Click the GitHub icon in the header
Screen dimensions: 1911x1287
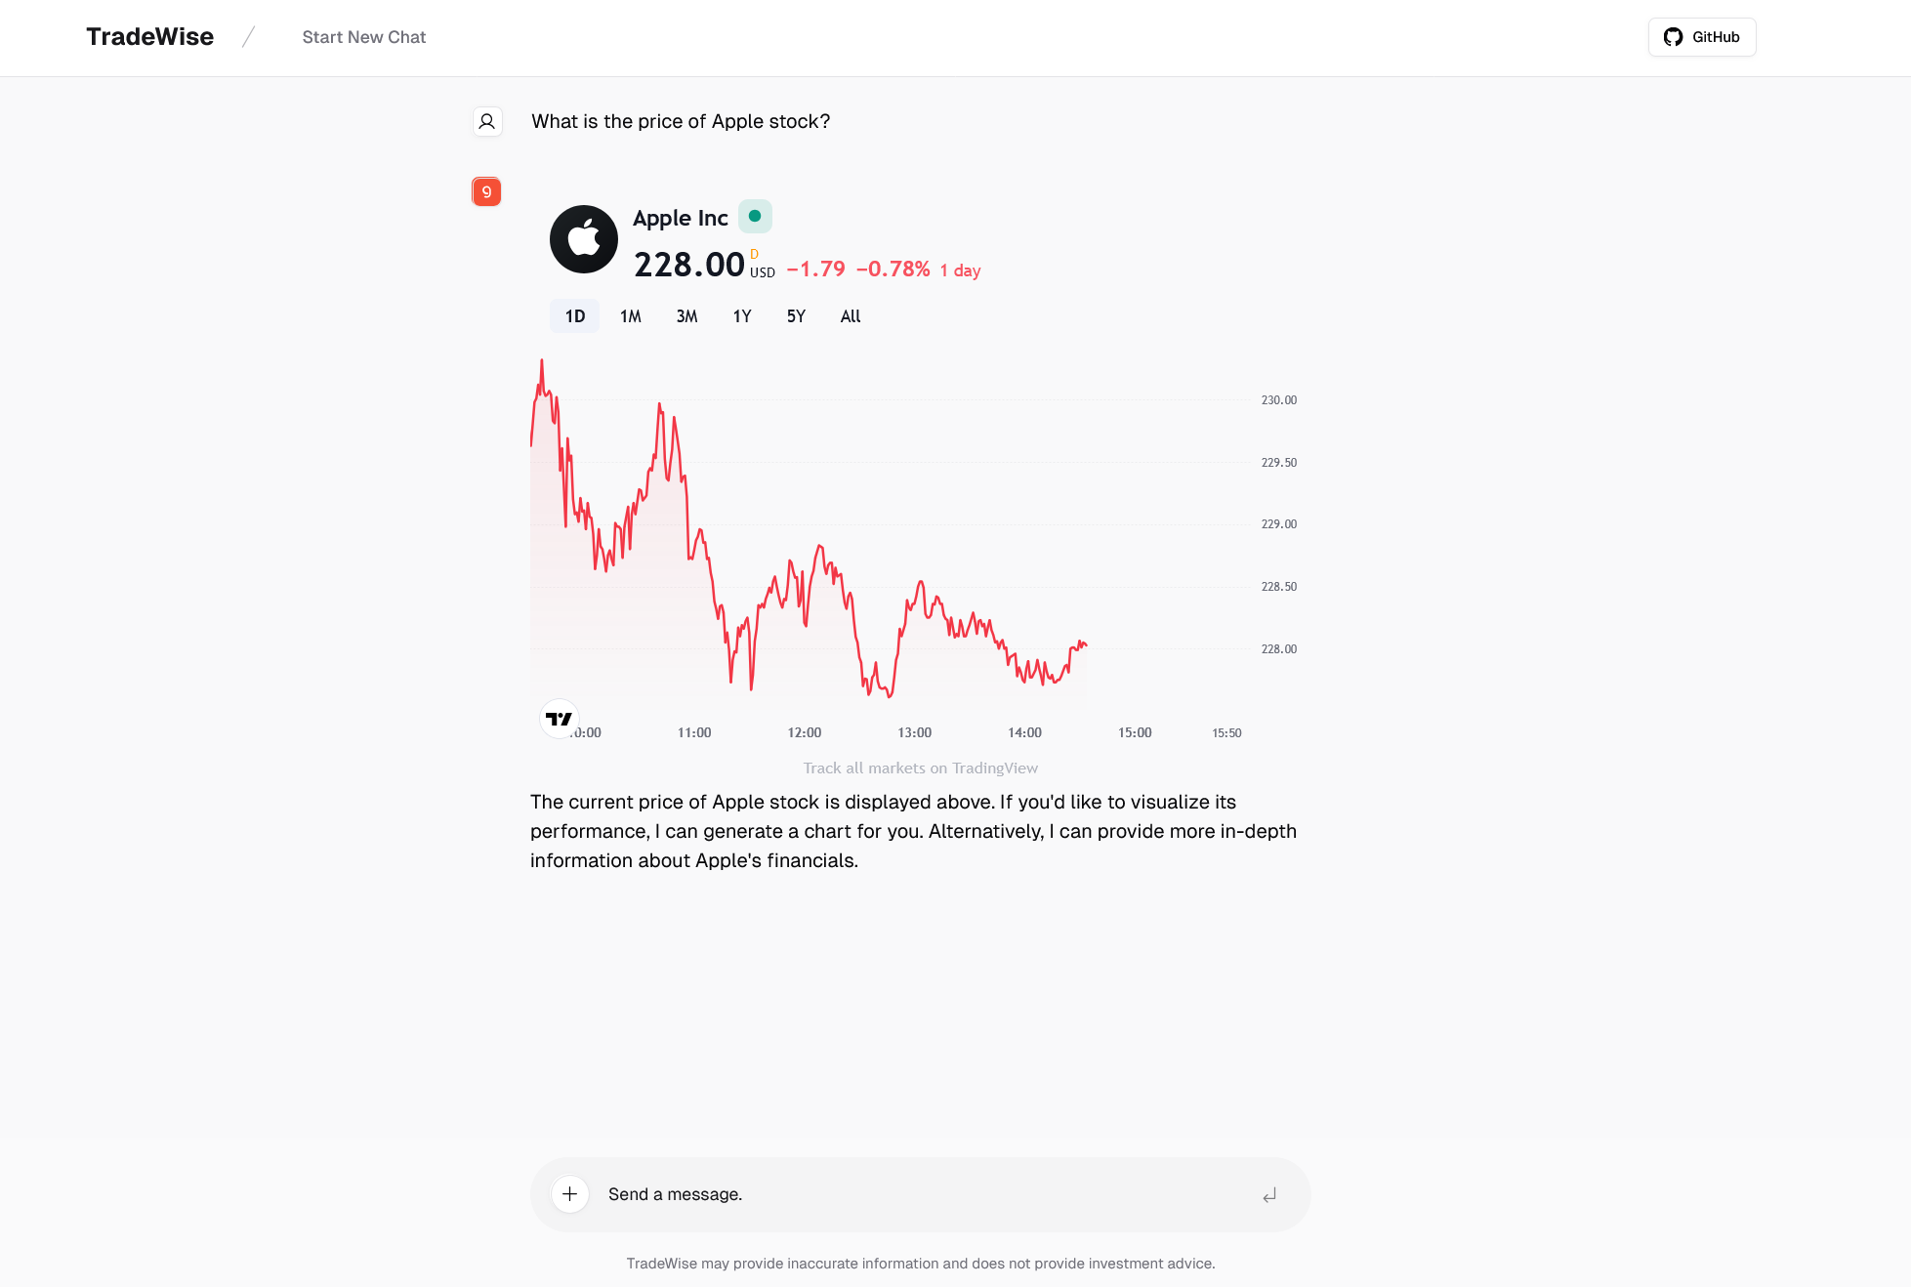pyautogui.click(x=1674, y=36)
